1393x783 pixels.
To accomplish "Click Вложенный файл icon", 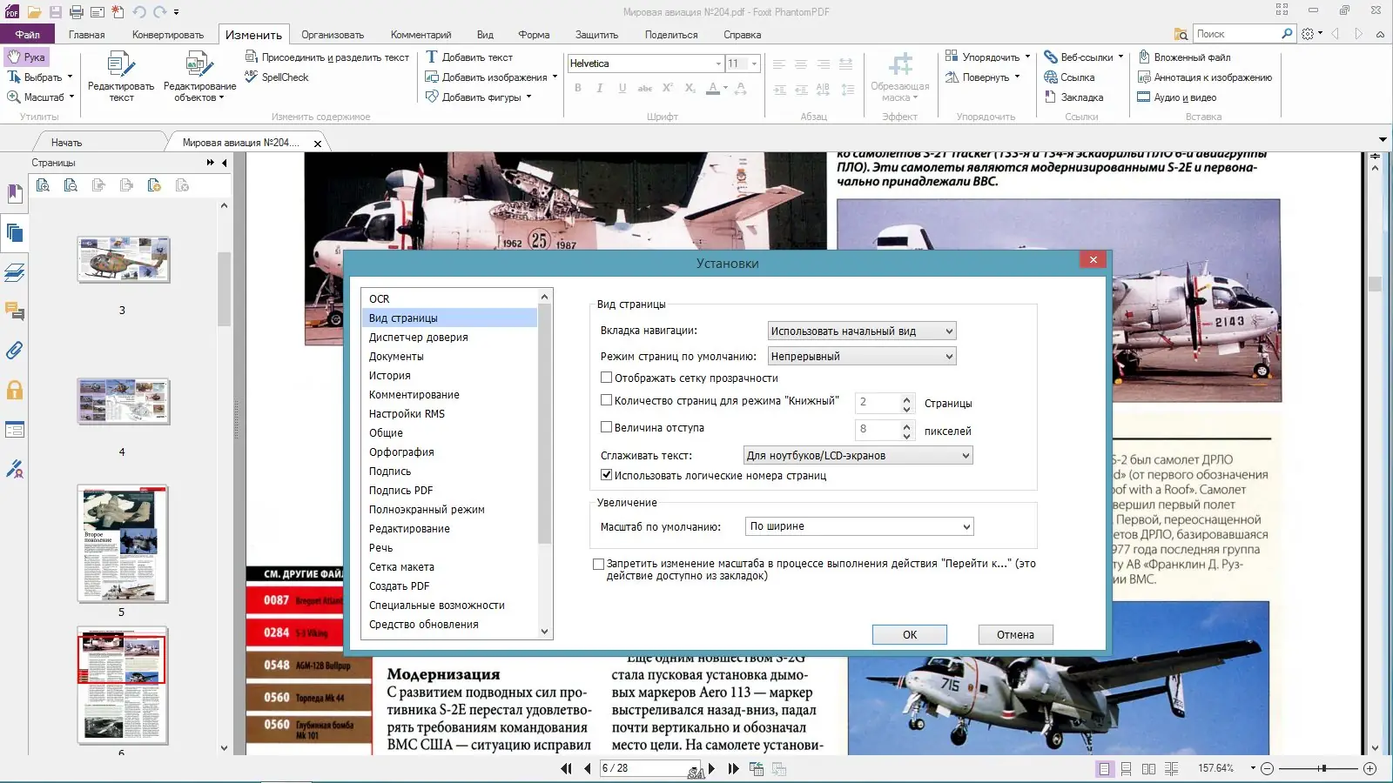I will (x=1145, y=57).
